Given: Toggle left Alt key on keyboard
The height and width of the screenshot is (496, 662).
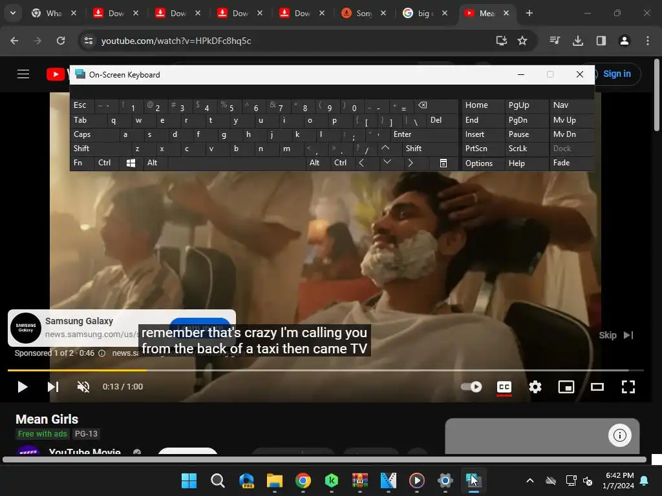Looking at the screenshot, I should pos(155,163).
